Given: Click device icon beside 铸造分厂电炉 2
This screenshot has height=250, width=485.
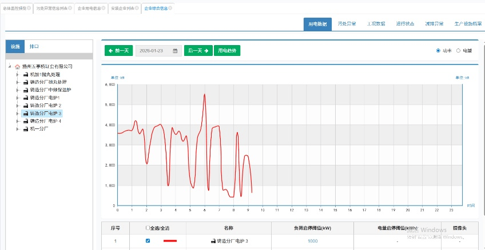Looking at the screenshot, I should 26,106.
